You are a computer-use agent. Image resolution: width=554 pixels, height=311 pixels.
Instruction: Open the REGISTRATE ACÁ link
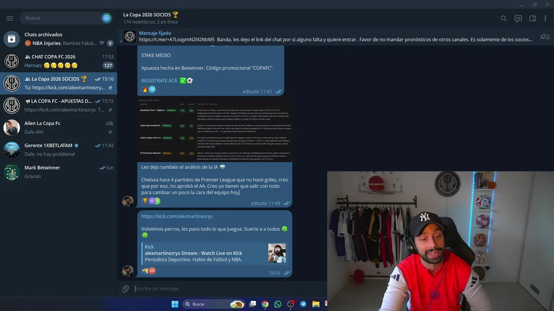tap(159, 81)
